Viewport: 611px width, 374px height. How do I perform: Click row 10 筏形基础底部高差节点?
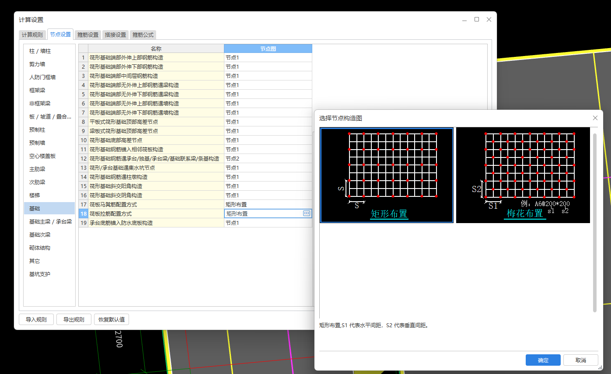[156, 140]
